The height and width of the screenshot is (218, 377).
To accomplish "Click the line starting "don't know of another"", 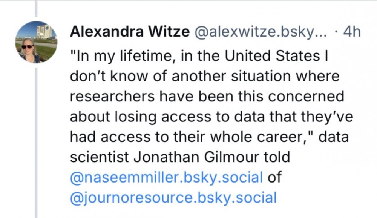I will 204,77.
